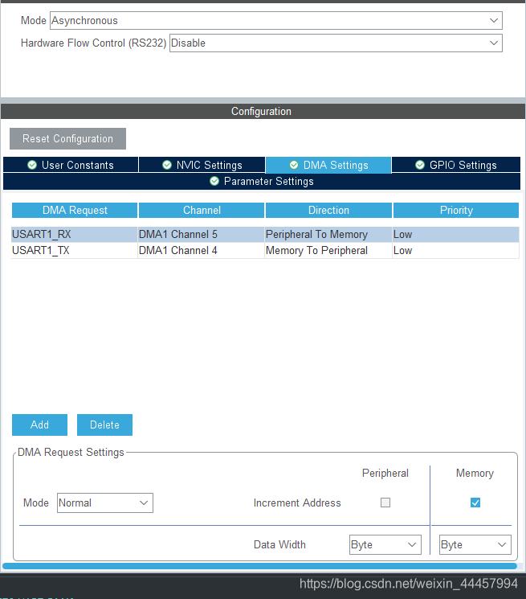Click Memory To Peripheral direction cell
Screen dimensions: 526x599
pos(328,251)
